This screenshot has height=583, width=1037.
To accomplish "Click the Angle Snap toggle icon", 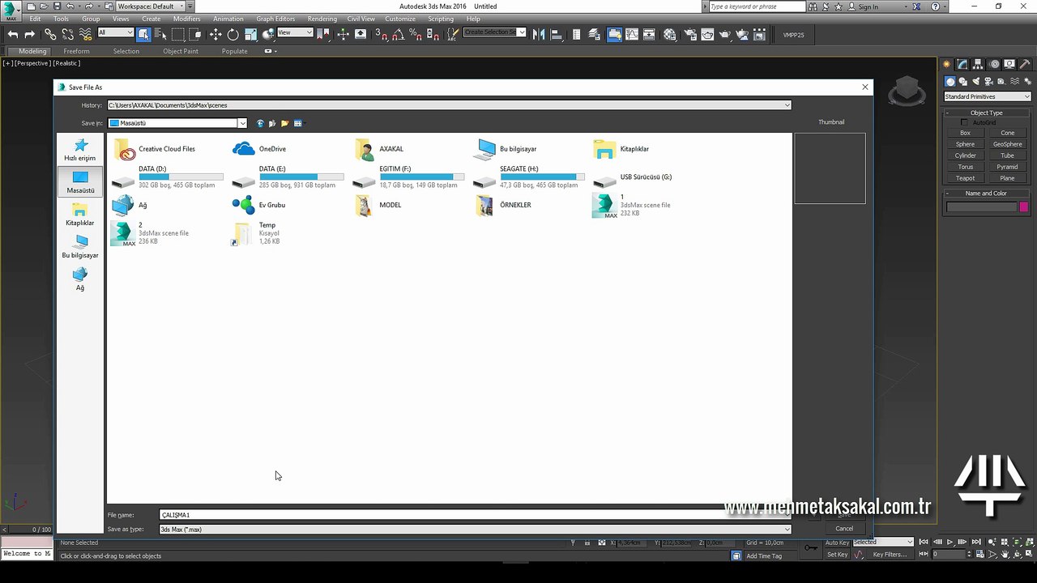I will click(x=399, y=34).
